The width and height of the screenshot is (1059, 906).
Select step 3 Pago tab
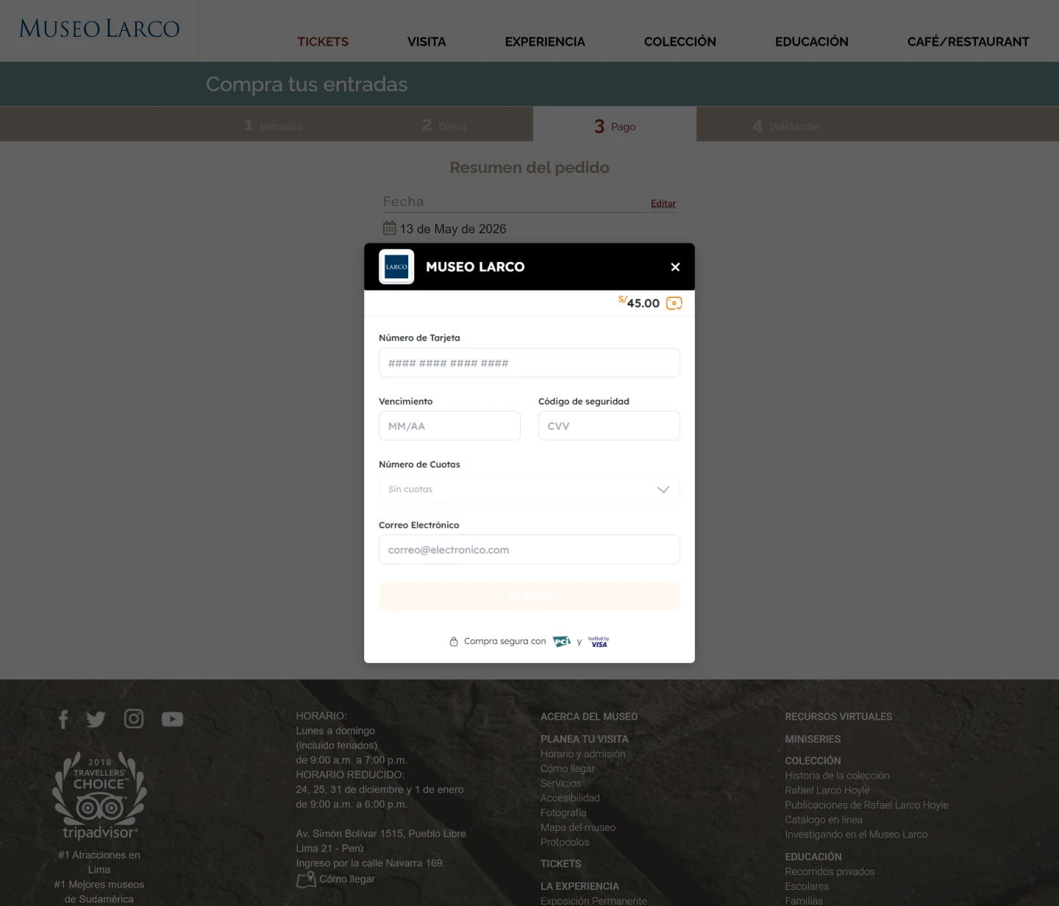click(x=615, y=126)
